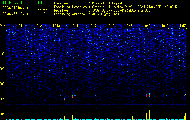Click the 0.7 kHz axis label

coord(2,99)
